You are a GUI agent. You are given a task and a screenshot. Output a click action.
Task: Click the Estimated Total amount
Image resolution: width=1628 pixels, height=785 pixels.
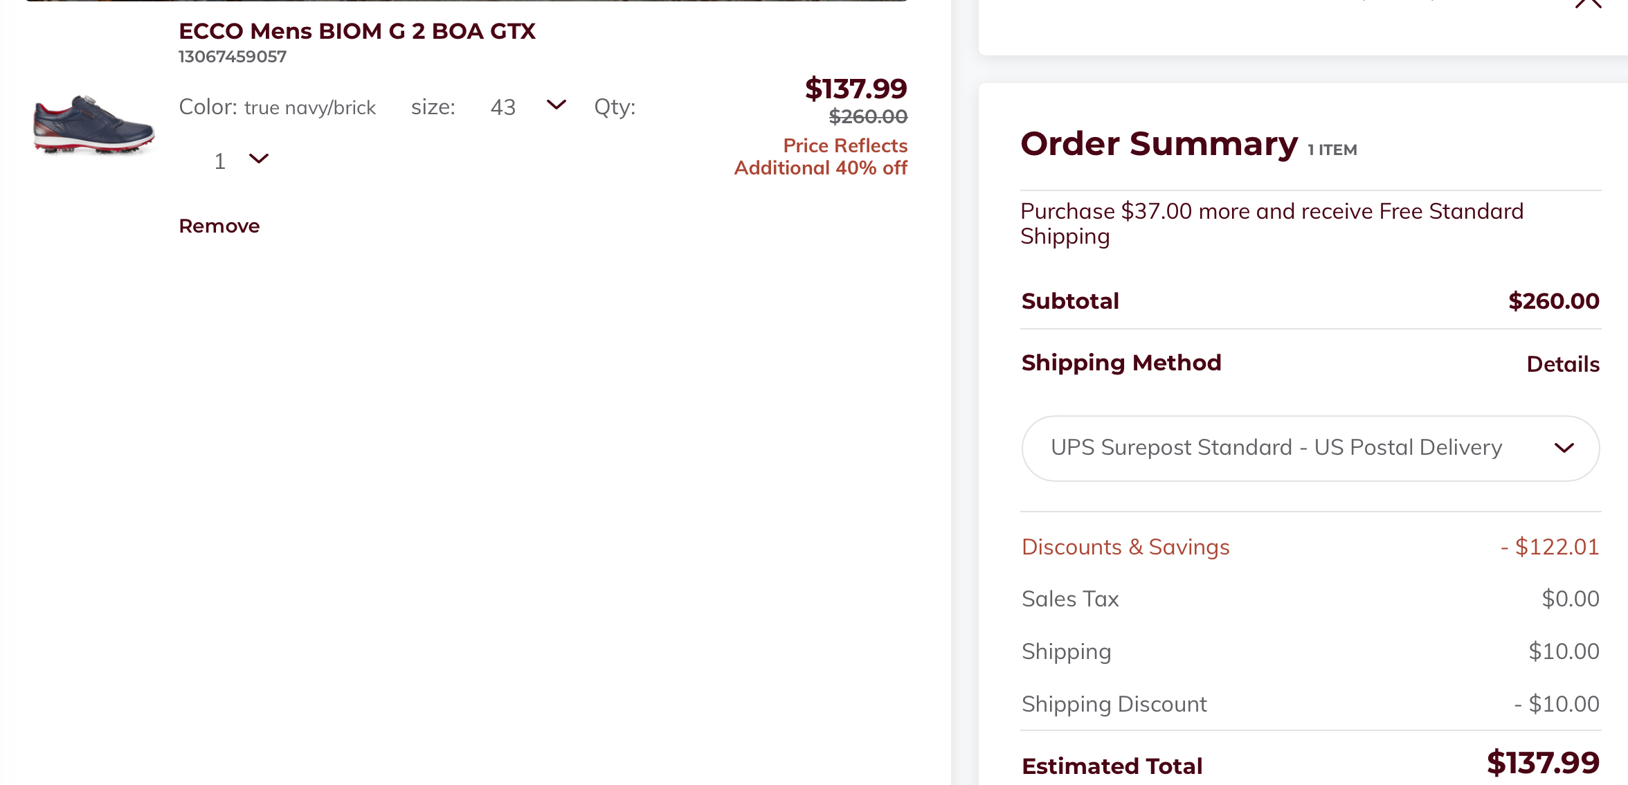pyautogui.click(x=1543, y=763)
